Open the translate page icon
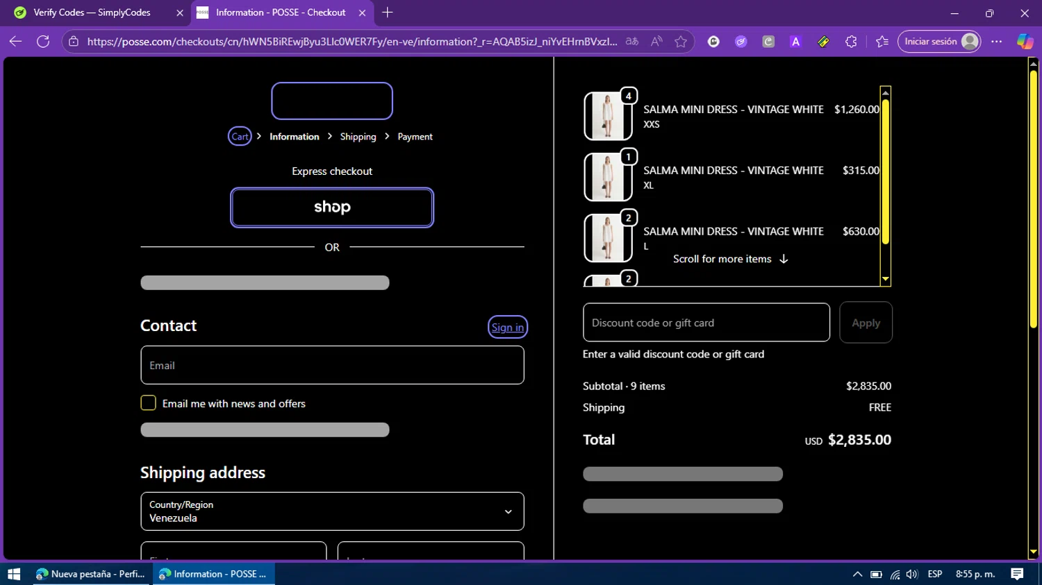Viewport: 1042px width, 585px height. point(632,42)
